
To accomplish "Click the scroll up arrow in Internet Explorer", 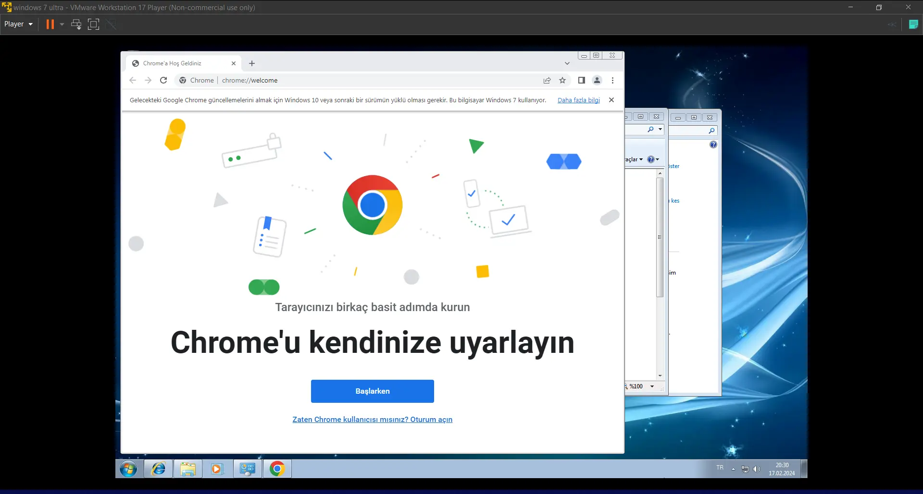I will point(660,173).
